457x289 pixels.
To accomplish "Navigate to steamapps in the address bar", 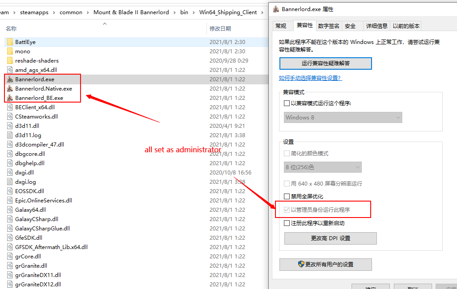I will click(x=34, y=12).
